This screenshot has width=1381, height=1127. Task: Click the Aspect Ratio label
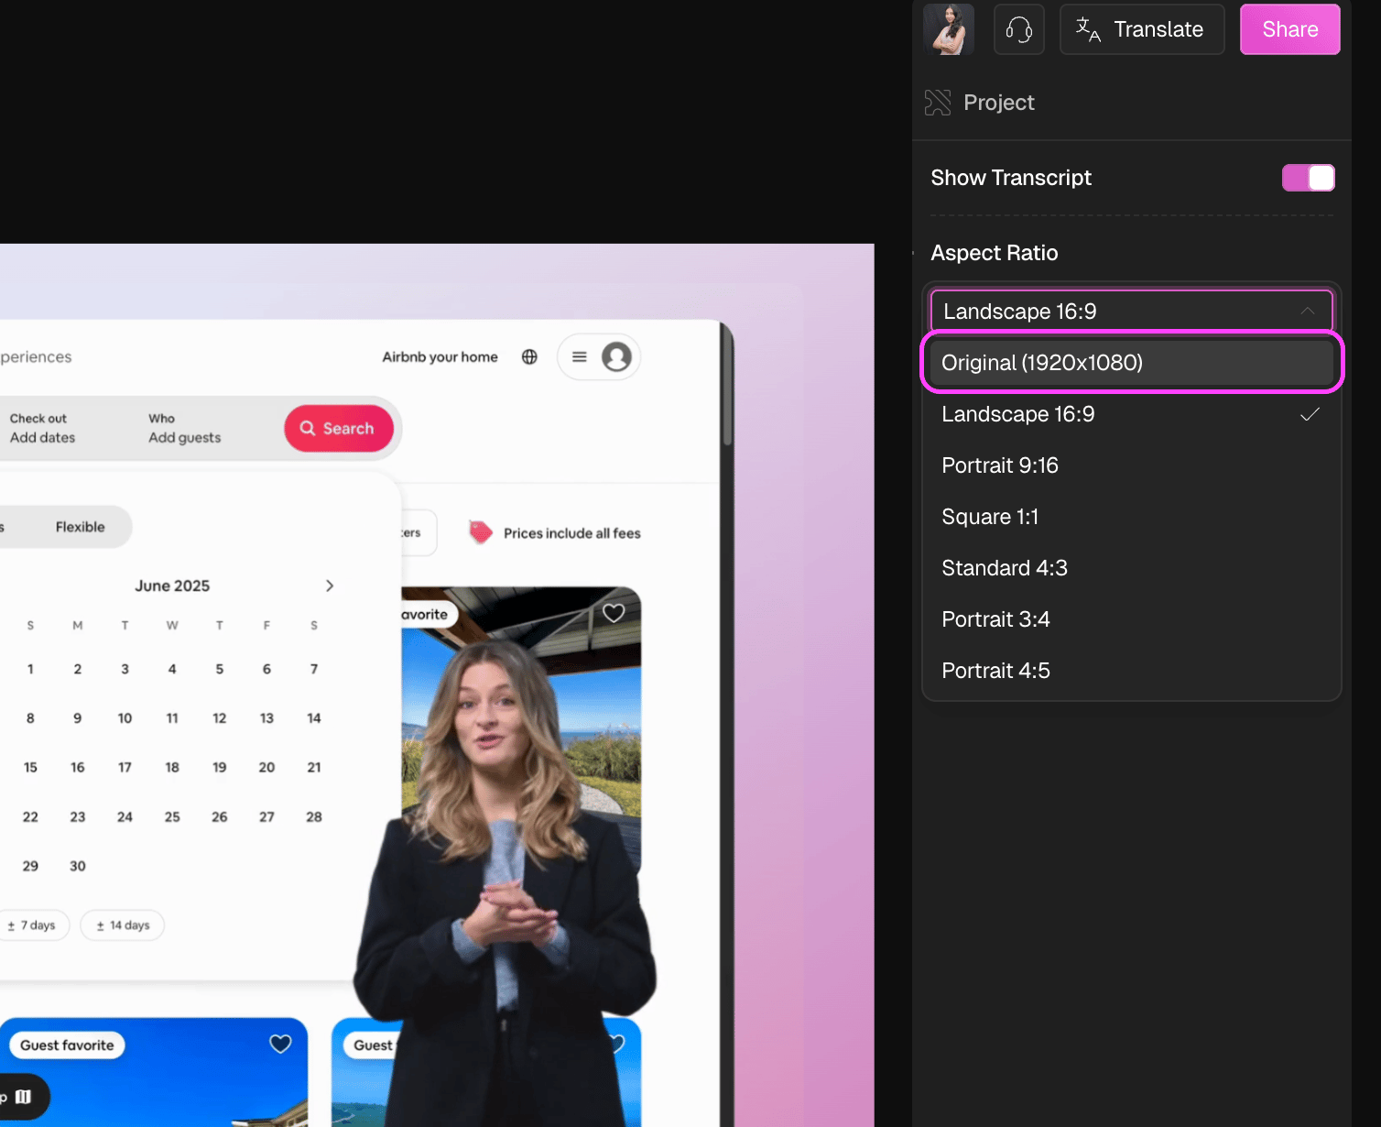[995, 253]
